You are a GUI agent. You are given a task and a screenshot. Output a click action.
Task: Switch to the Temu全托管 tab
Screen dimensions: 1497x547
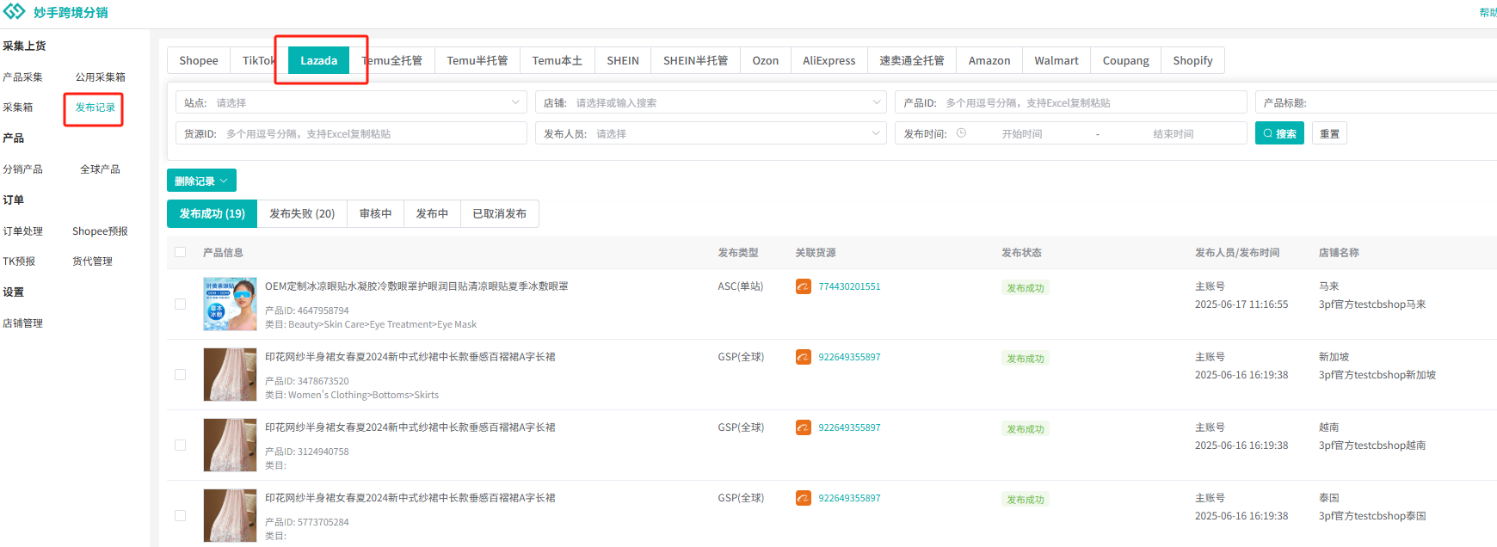click(392, 60)
